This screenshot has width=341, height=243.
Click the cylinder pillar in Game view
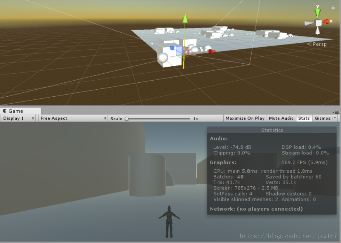point(147,175)
